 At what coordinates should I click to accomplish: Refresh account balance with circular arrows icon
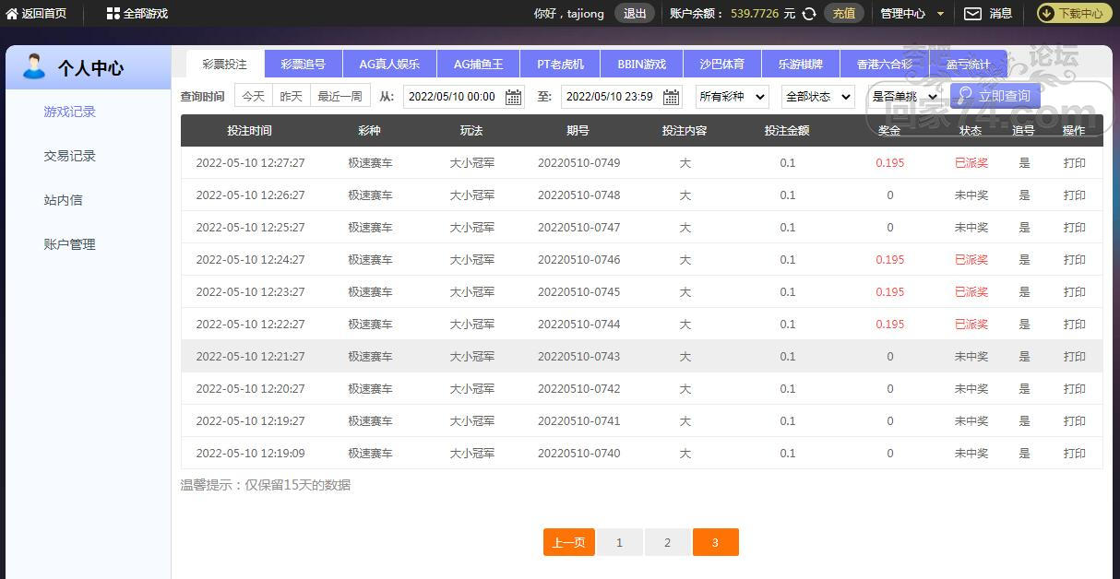point(809,14)
